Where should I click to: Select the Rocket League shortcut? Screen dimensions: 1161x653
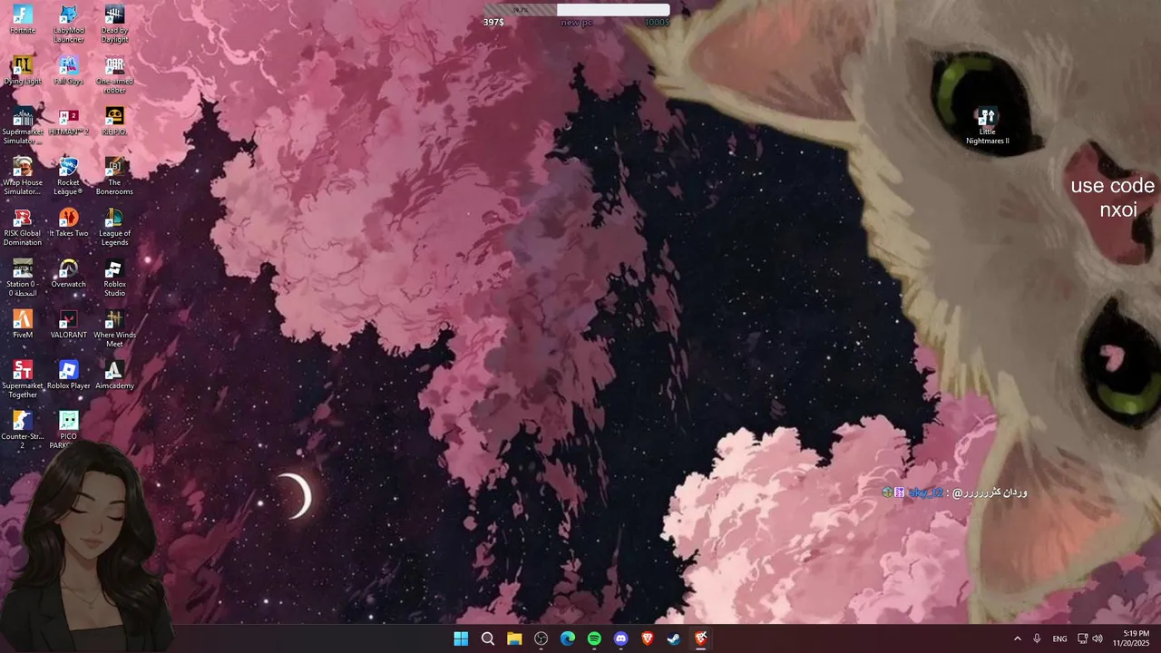(x=68, y=176)
